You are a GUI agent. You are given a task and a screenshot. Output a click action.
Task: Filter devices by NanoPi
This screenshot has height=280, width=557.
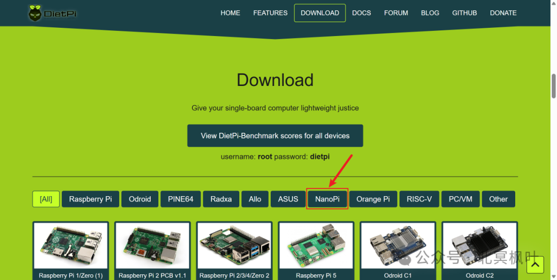point(327,199)
